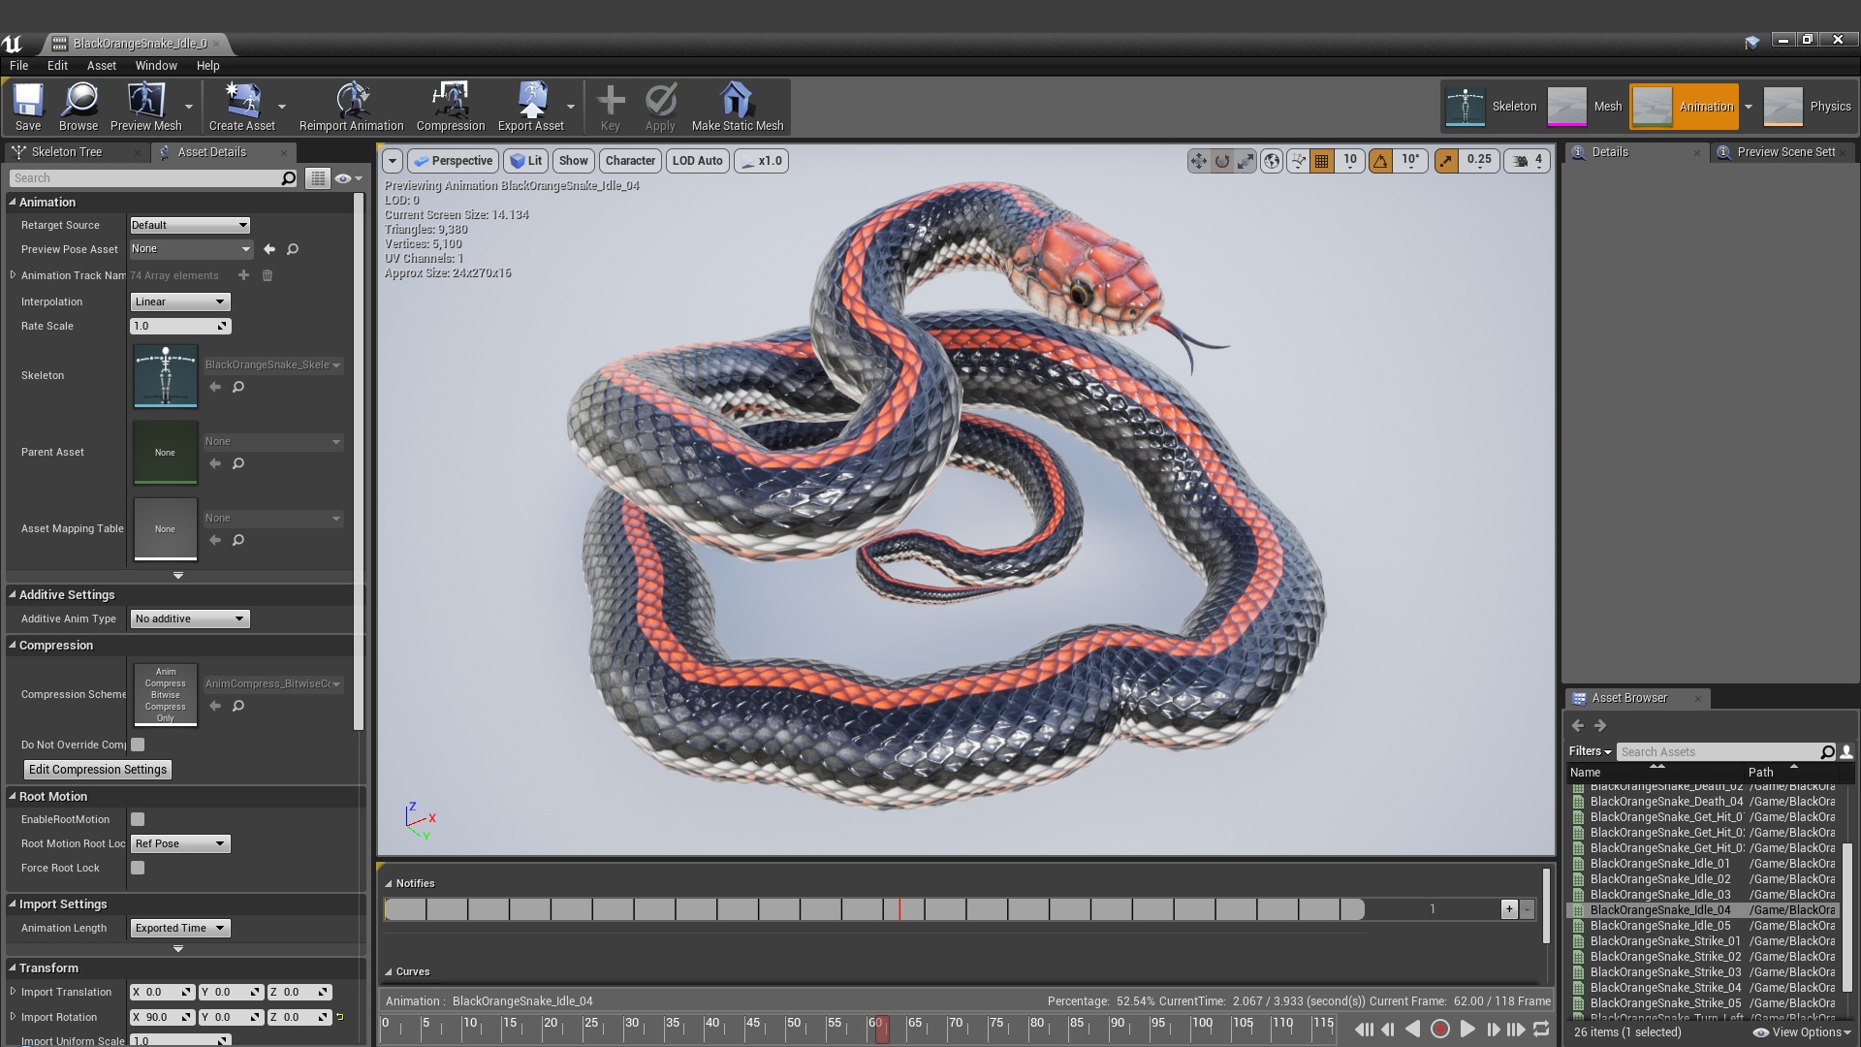1861x1047 pixels.
Task: Expand the Import Translation row
Action: tap(13, 992)
